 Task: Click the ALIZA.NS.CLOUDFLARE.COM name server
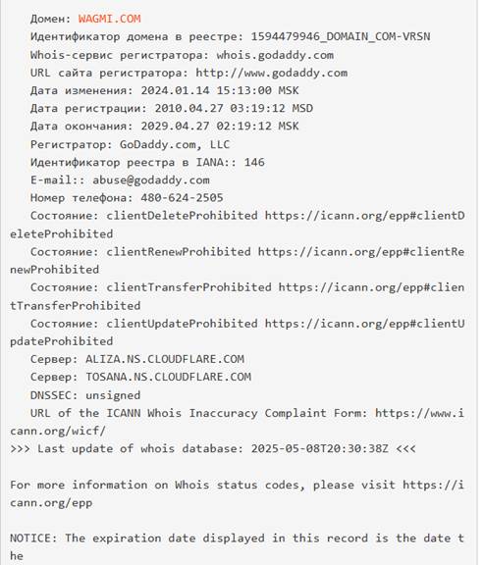(165, 359)
